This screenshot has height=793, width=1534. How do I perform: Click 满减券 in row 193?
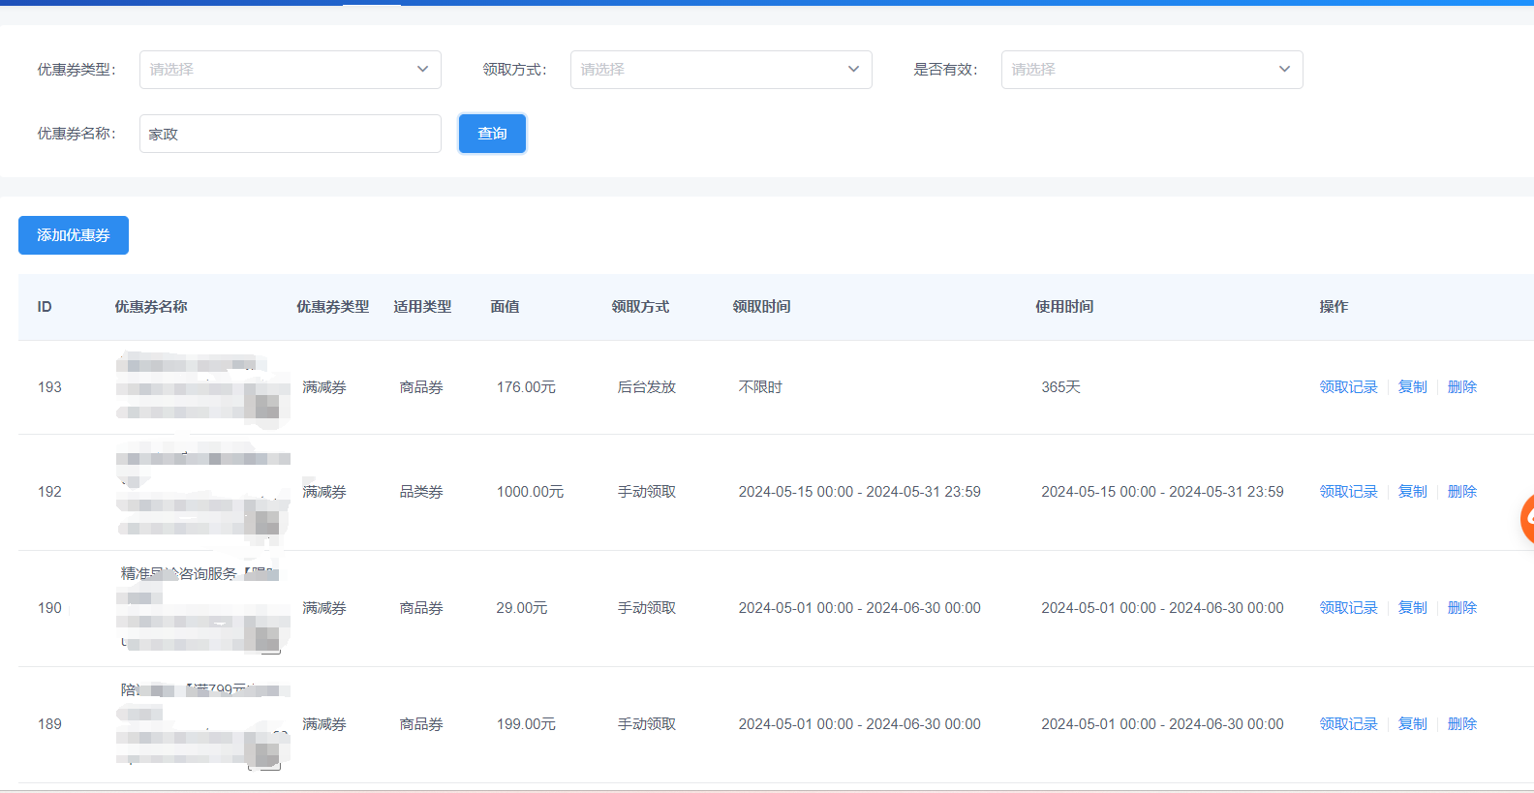click(x=324, y=387)
